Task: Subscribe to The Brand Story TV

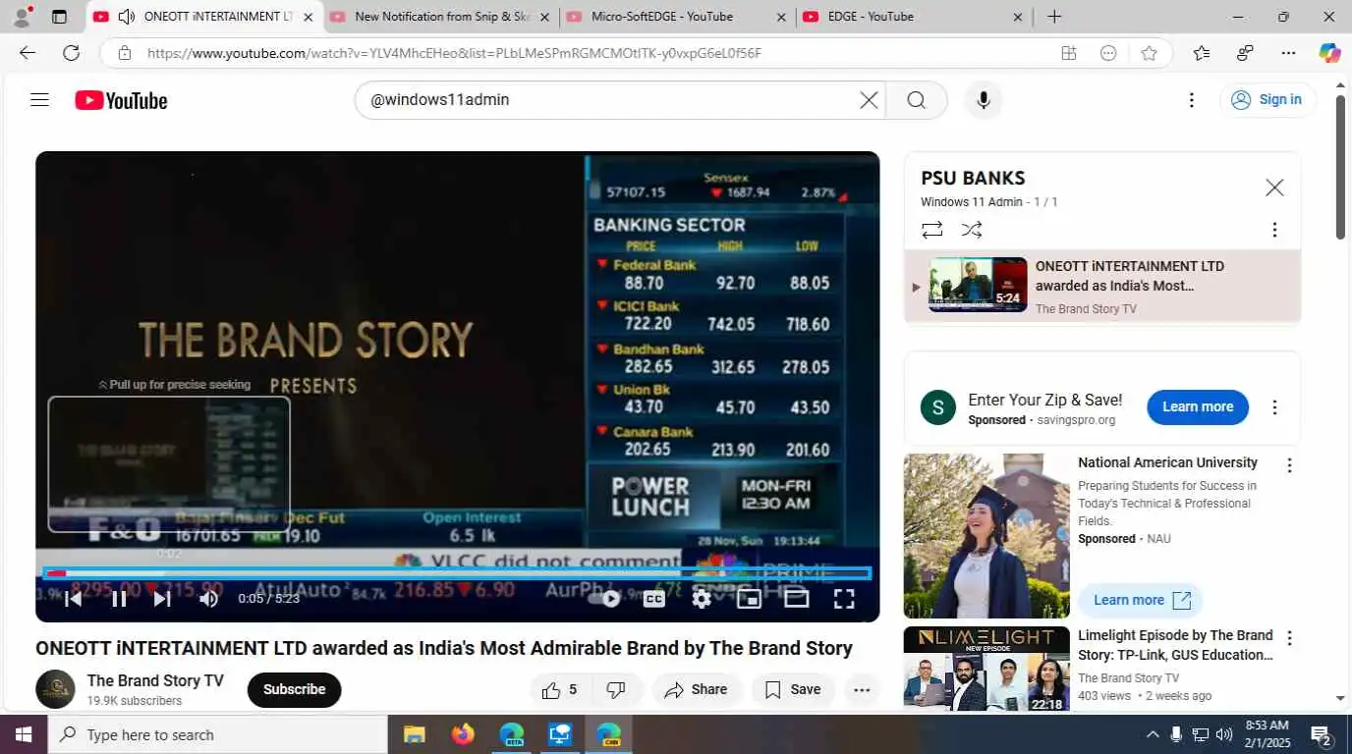Action: coord(294,689)
